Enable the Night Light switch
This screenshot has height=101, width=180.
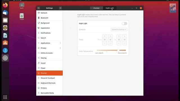click(124, 24)
